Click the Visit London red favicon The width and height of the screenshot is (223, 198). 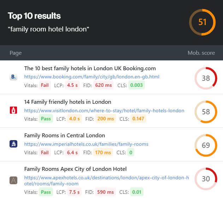pyautogui.click(x=13, y=110)
